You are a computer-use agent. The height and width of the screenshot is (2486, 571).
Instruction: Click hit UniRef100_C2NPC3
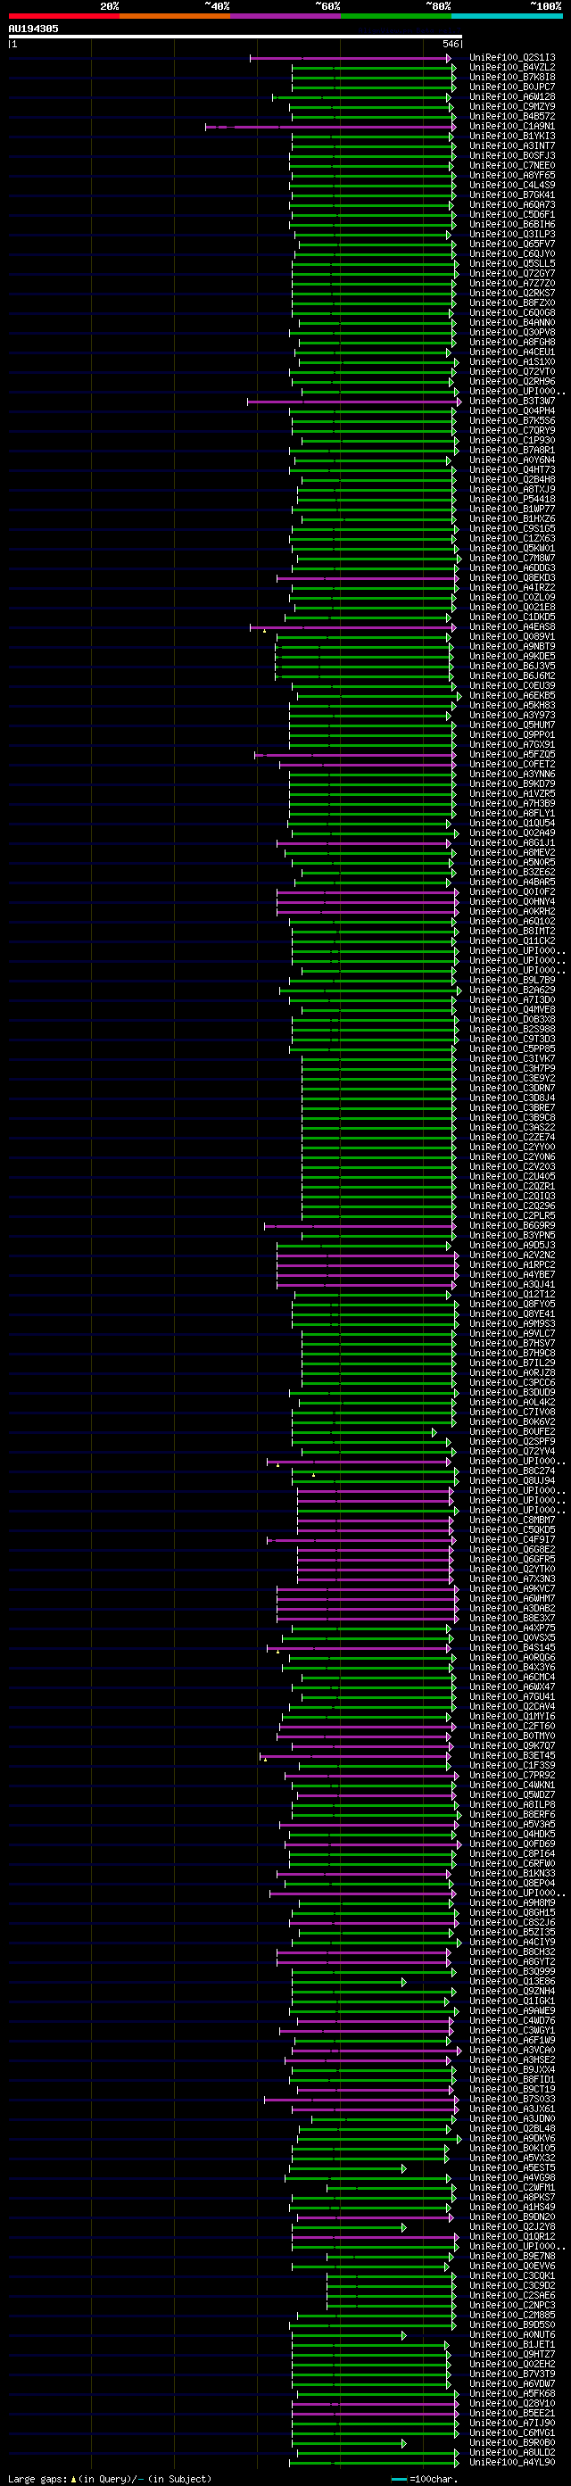(x=512, y=2306)
